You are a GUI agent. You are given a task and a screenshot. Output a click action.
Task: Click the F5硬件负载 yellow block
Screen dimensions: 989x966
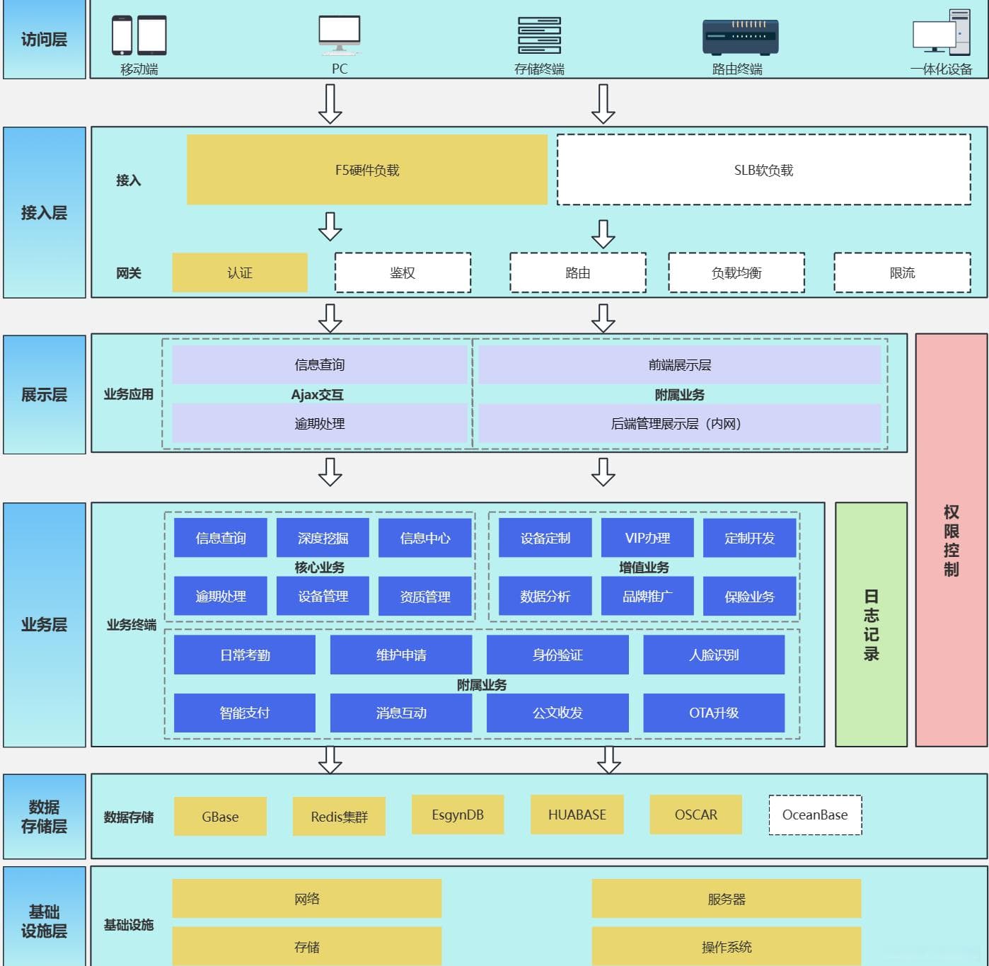point(367,170)
